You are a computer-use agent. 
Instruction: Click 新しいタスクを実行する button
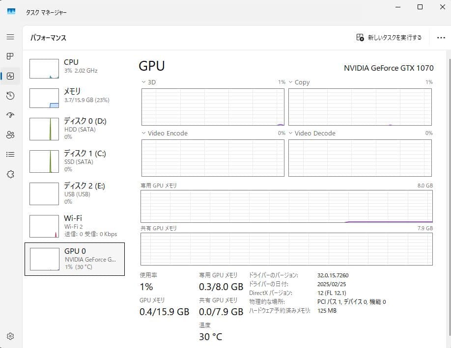[x=388, y=37]
